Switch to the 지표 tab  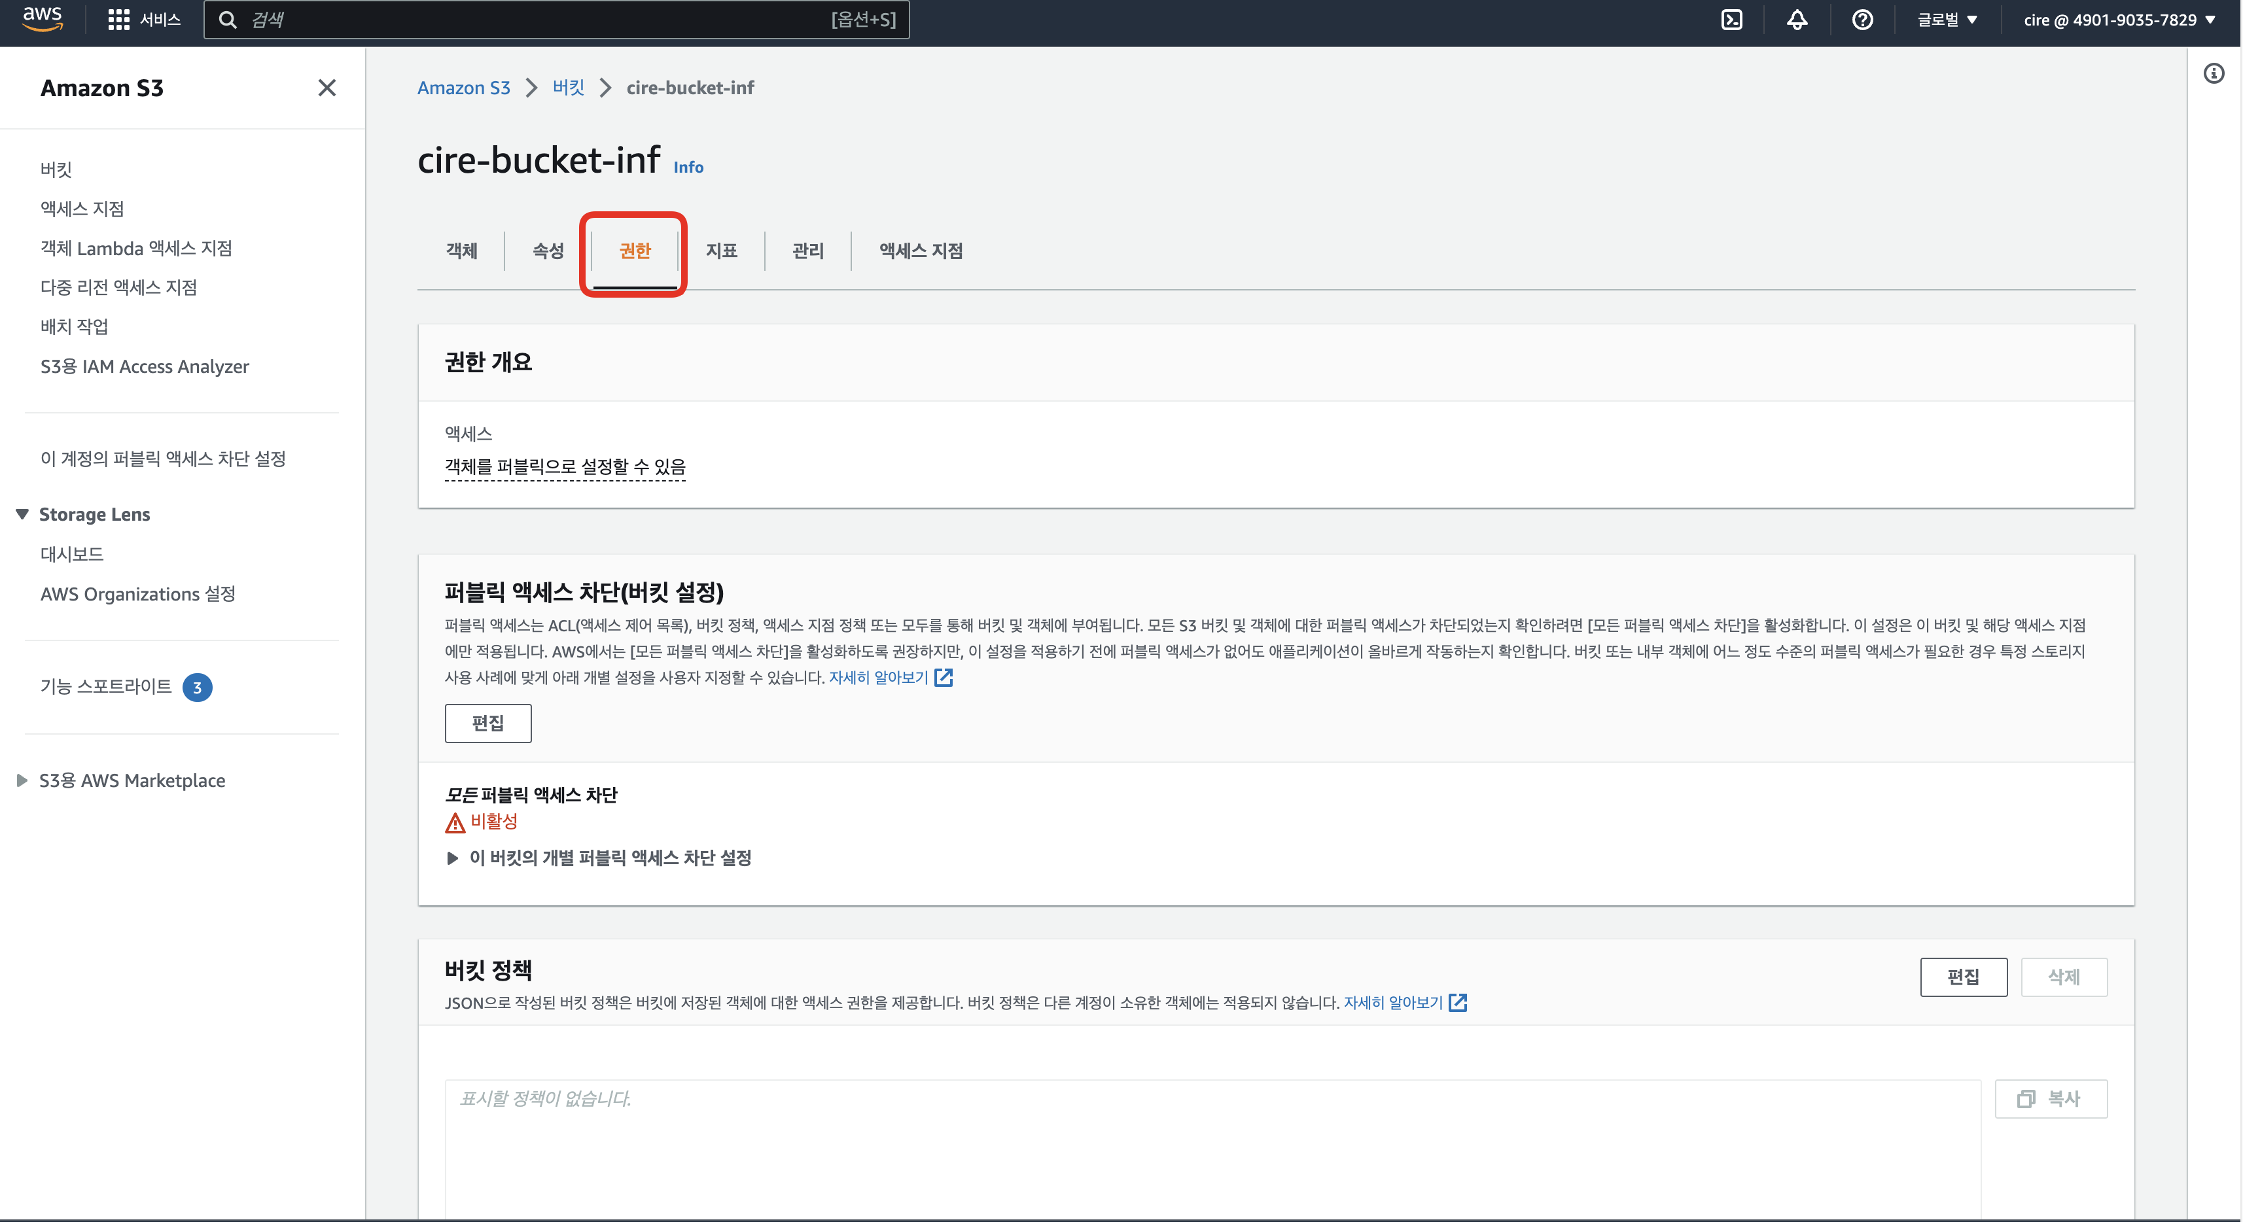point(721,251)
